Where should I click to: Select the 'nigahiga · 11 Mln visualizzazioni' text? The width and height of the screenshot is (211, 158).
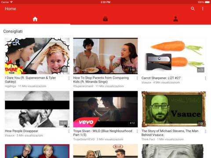25,86
